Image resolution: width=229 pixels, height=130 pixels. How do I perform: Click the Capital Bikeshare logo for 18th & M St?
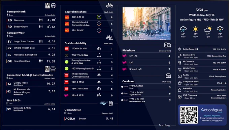pyautogui.click(x=67, y=17)
